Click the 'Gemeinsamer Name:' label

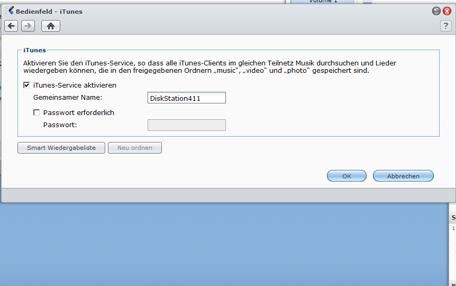pos(68,98)
